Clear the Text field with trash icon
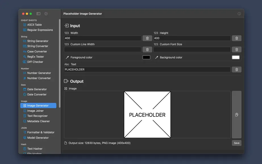262x164 pixels. (x=237, y=69)
